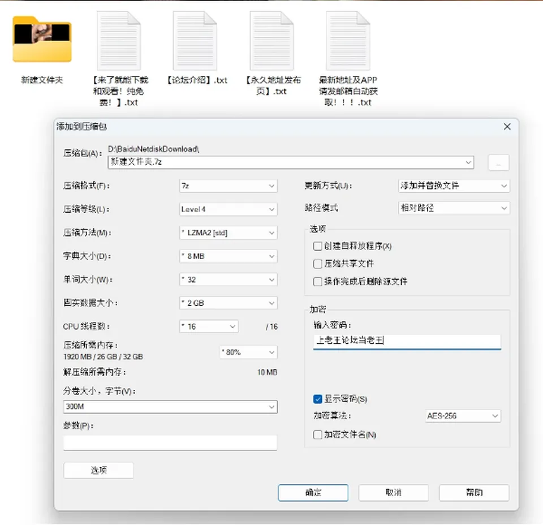
Task: Open help with the 帮助 button
Action: 474,492
